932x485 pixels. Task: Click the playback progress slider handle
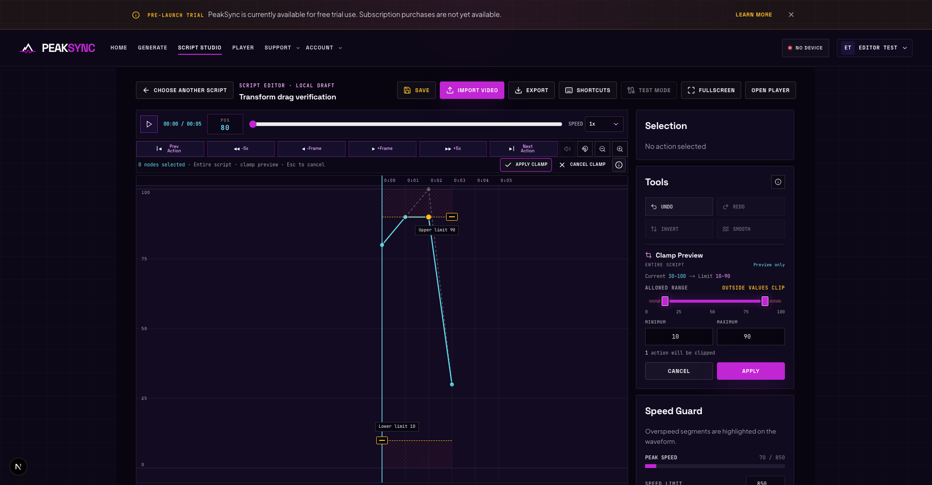point(253,124)
